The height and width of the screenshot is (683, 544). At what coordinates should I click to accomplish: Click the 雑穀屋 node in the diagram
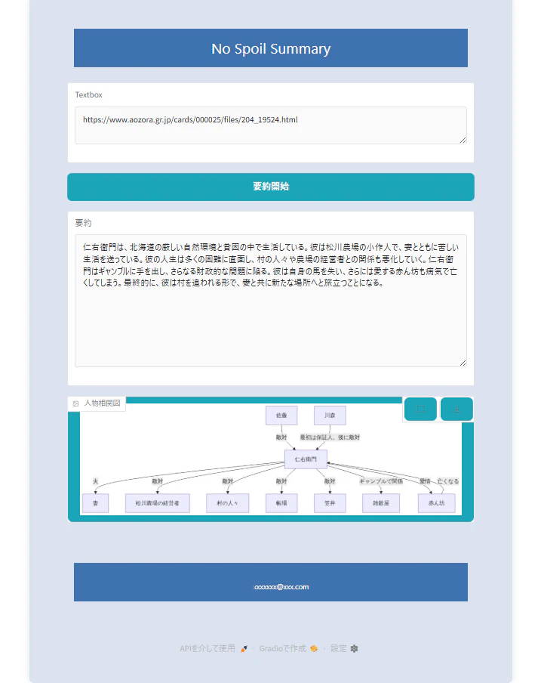pos(381,503)
